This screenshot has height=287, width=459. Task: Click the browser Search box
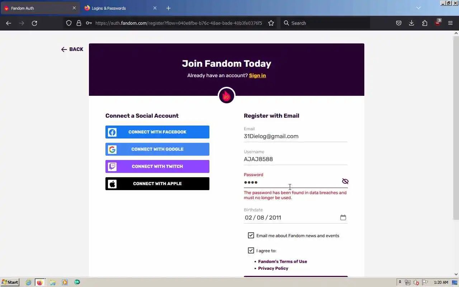click(325, 23)
